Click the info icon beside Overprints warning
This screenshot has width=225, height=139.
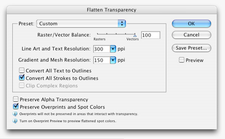click(15, 114)
